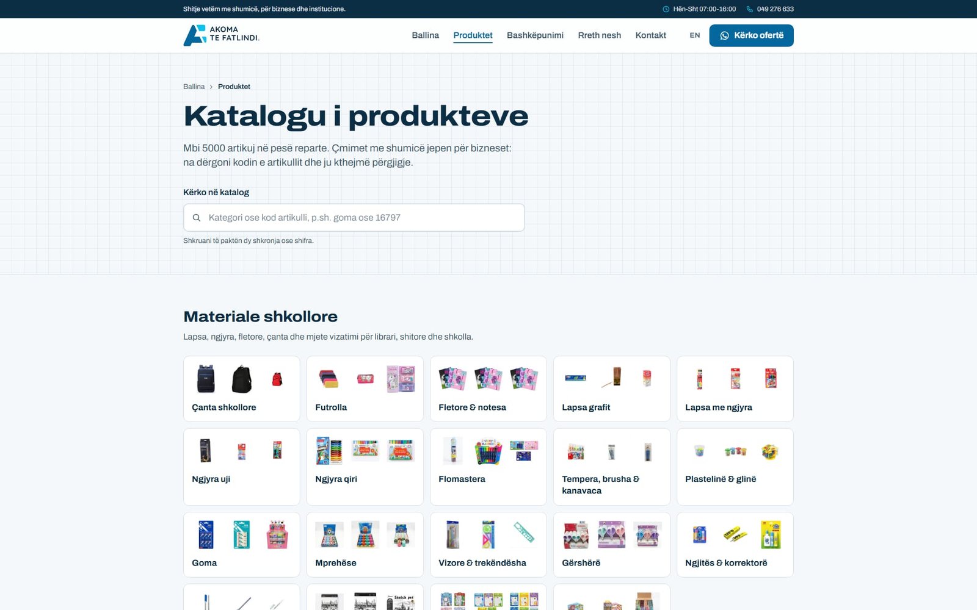The height and width of the screenshot is (610, 977).
Task: Click the magnifier icon in catalog search
Action: coord(197,218)
